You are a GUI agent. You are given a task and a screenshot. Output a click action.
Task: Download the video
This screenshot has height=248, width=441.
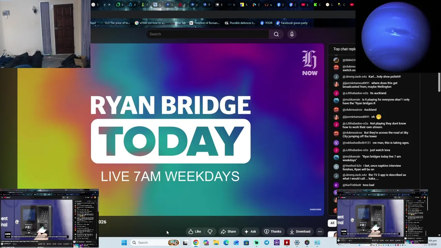[x=300, y=231]
